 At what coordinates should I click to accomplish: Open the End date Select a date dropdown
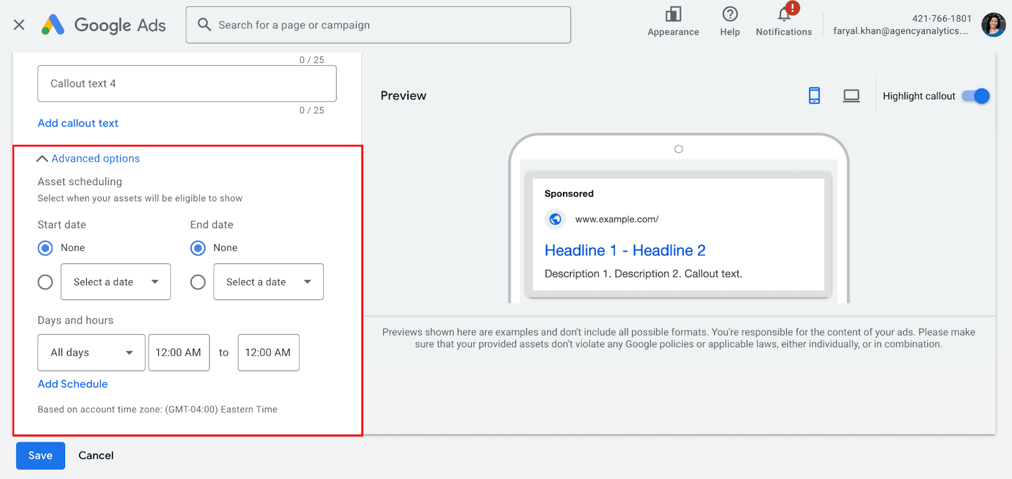[269, 282]
